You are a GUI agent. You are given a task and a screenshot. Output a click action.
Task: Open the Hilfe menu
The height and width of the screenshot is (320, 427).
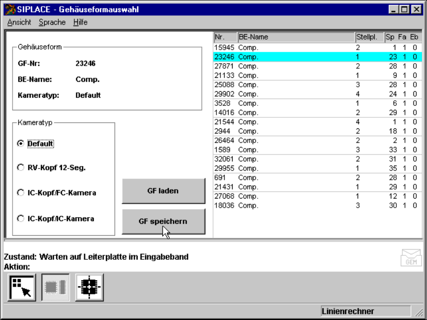[80, 22]
